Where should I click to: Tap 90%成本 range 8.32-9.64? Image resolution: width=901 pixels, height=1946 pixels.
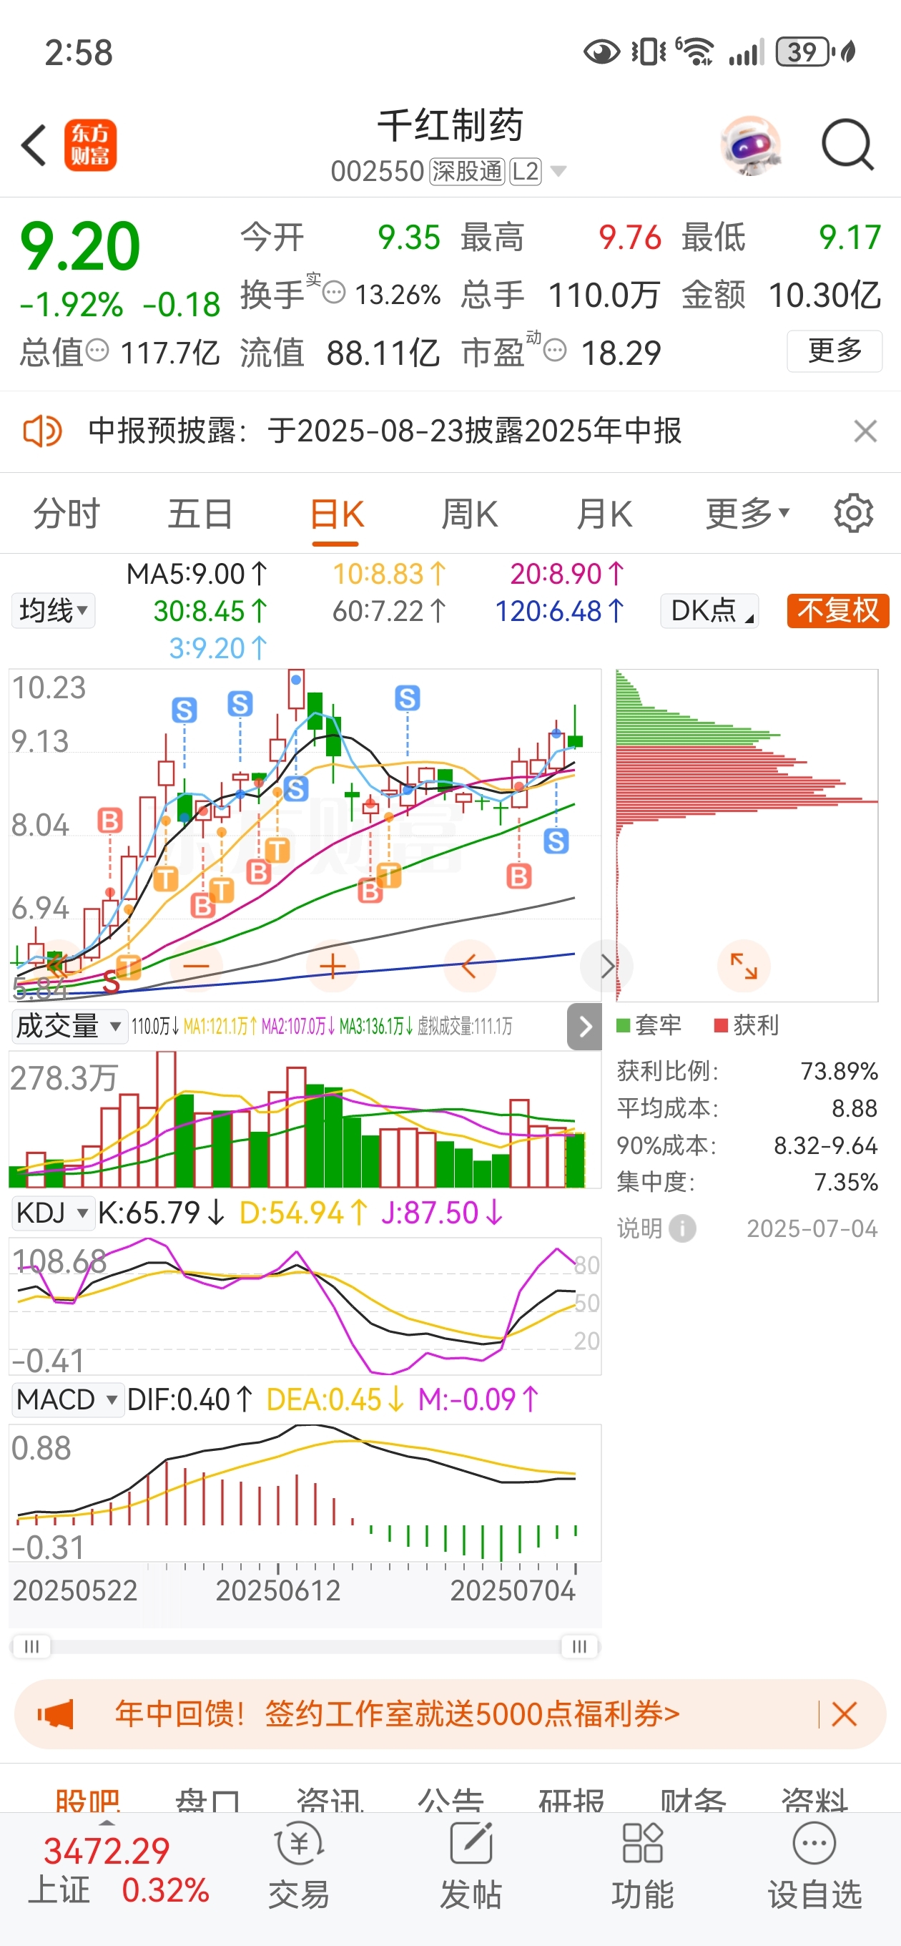point(825,1145)
